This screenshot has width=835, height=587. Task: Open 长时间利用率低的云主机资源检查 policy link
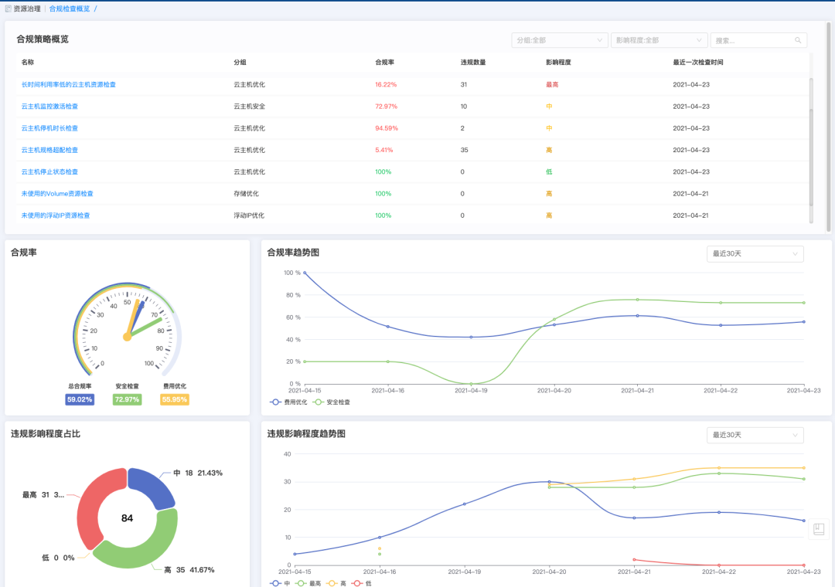click(68, 85)
